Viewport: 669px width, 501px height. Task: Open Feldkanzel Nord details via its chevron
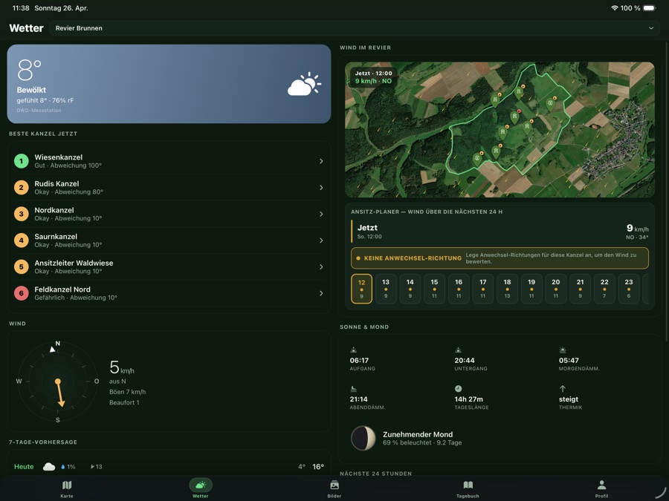click(x=321, y=293)
